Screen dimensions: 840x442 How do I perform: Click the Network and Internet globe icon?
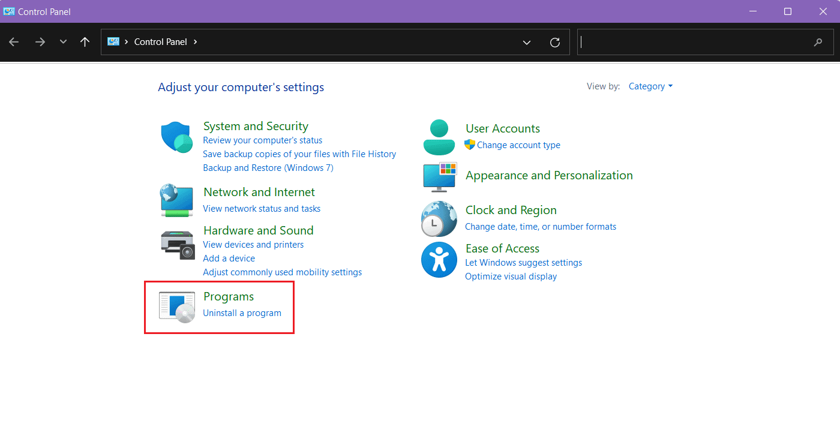176,200
